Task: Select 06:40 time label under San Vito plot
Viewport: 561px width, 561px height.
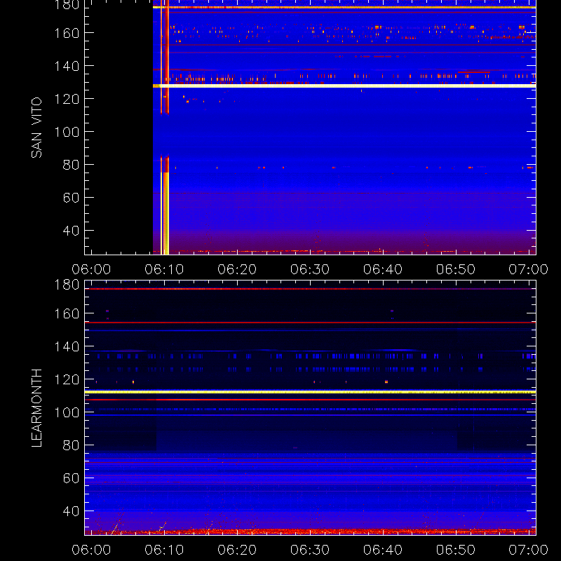Action: 383,269
